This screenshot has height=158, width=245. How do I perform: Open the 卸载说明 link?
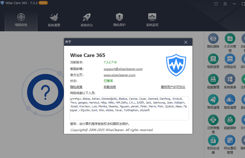click(110, 87)
